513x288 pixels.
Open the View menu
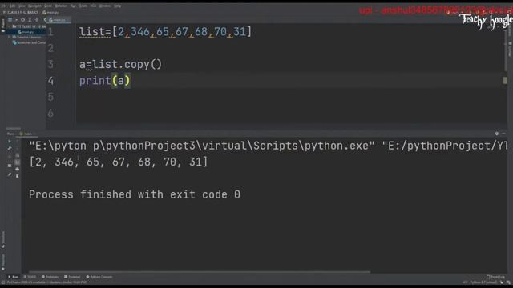[22, 6]
